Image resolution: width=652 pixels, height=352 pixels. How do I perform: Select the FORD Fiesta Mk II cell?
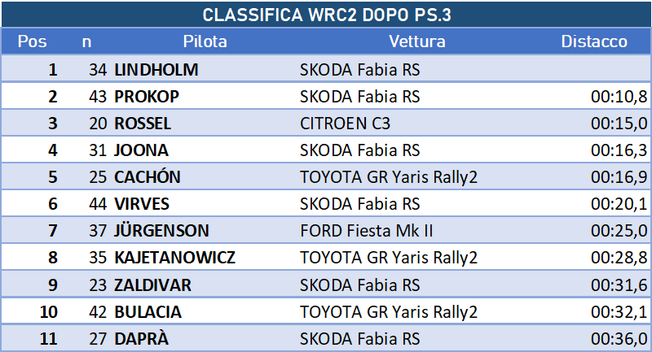[x=366, y=231]
